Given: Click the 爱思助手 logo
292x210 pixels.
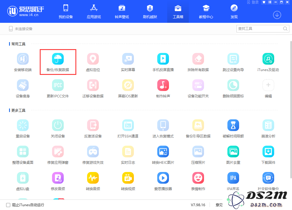Looking at the screenshot, I should coord(26,11).
